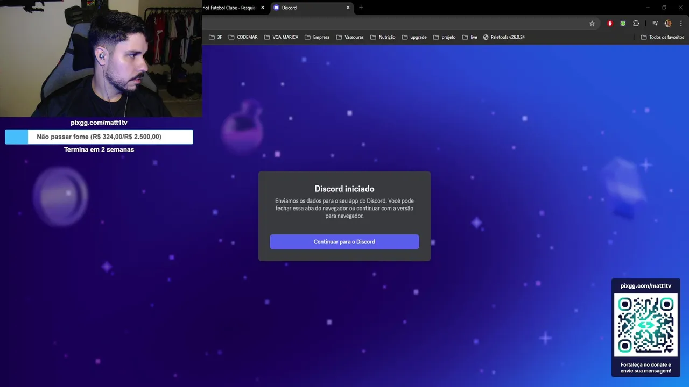This screenshot has width=689, height=387.
Task: Close the Discord tab
Action: 348,8
